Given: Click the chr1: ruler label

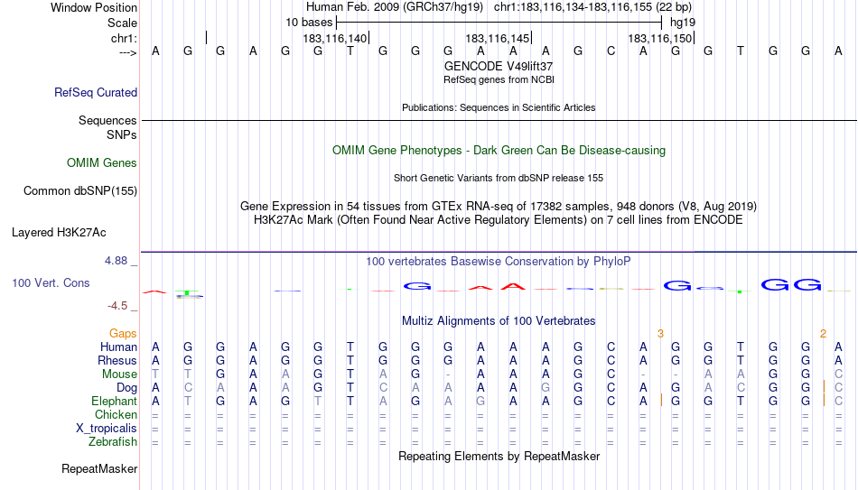Looking at the screenshot, I should pos(124,38).
